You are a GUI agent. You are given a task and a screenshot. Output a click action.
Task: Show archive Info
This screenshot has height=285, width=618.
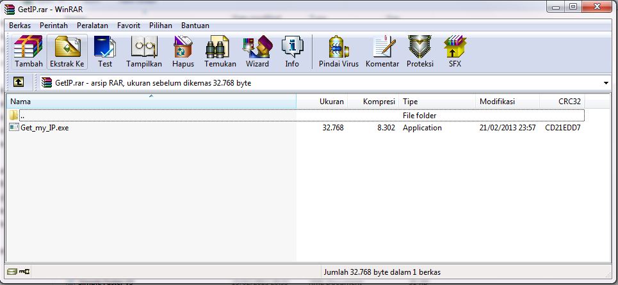click(292, 52)
